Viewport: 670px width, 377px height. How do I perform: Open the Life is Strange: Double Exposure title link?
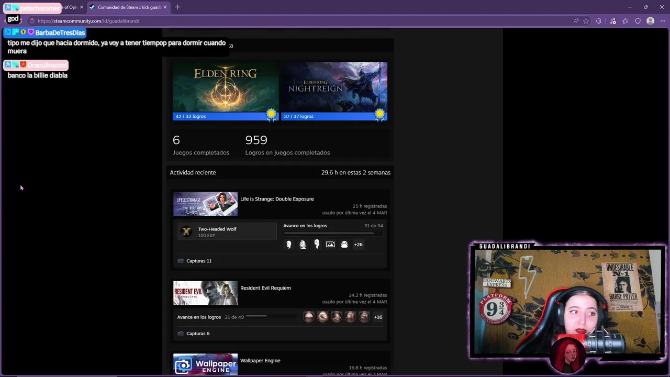[x=277, y=199]
